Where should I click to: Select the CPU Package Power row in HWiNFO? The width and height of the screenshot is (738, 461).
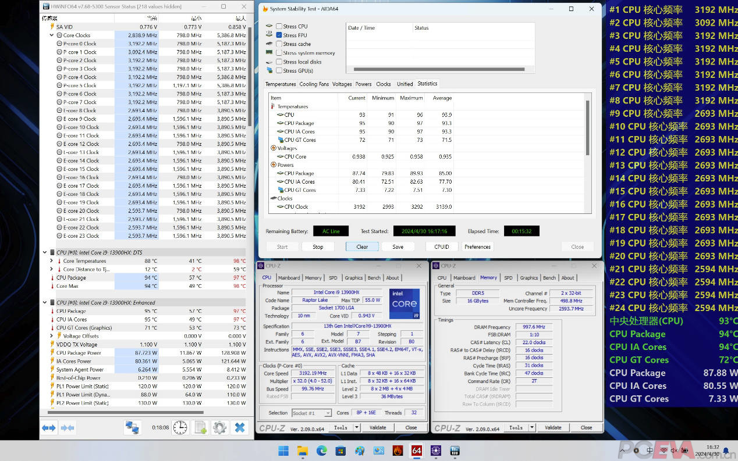pyautogui.click(x=144, y=353)
